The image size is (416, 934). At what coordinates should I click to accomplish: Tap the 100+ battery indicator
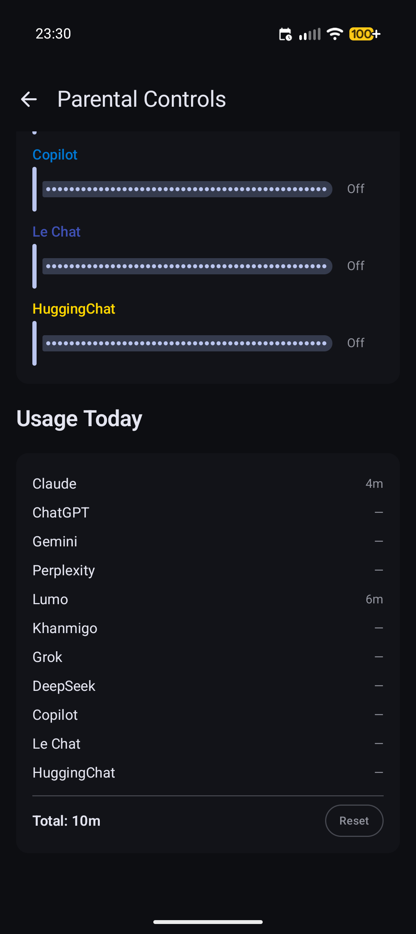[x=364, y=34]
